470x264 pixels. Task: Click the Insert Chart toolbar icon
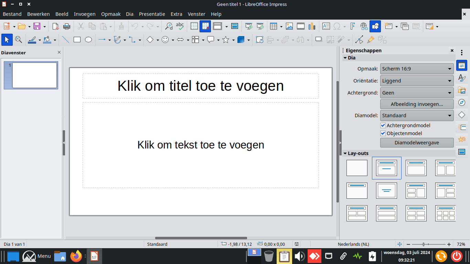coord(312,26)
